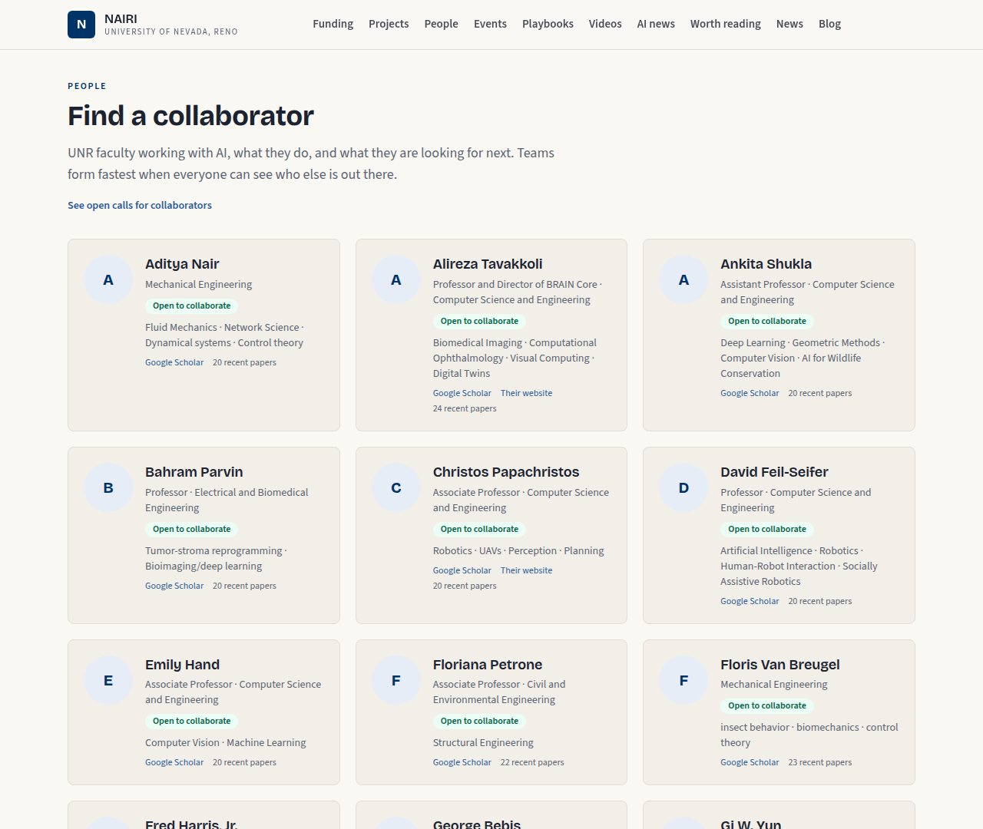Open the People section
Screen dimensions: 983x829
[x=442, y=24]
